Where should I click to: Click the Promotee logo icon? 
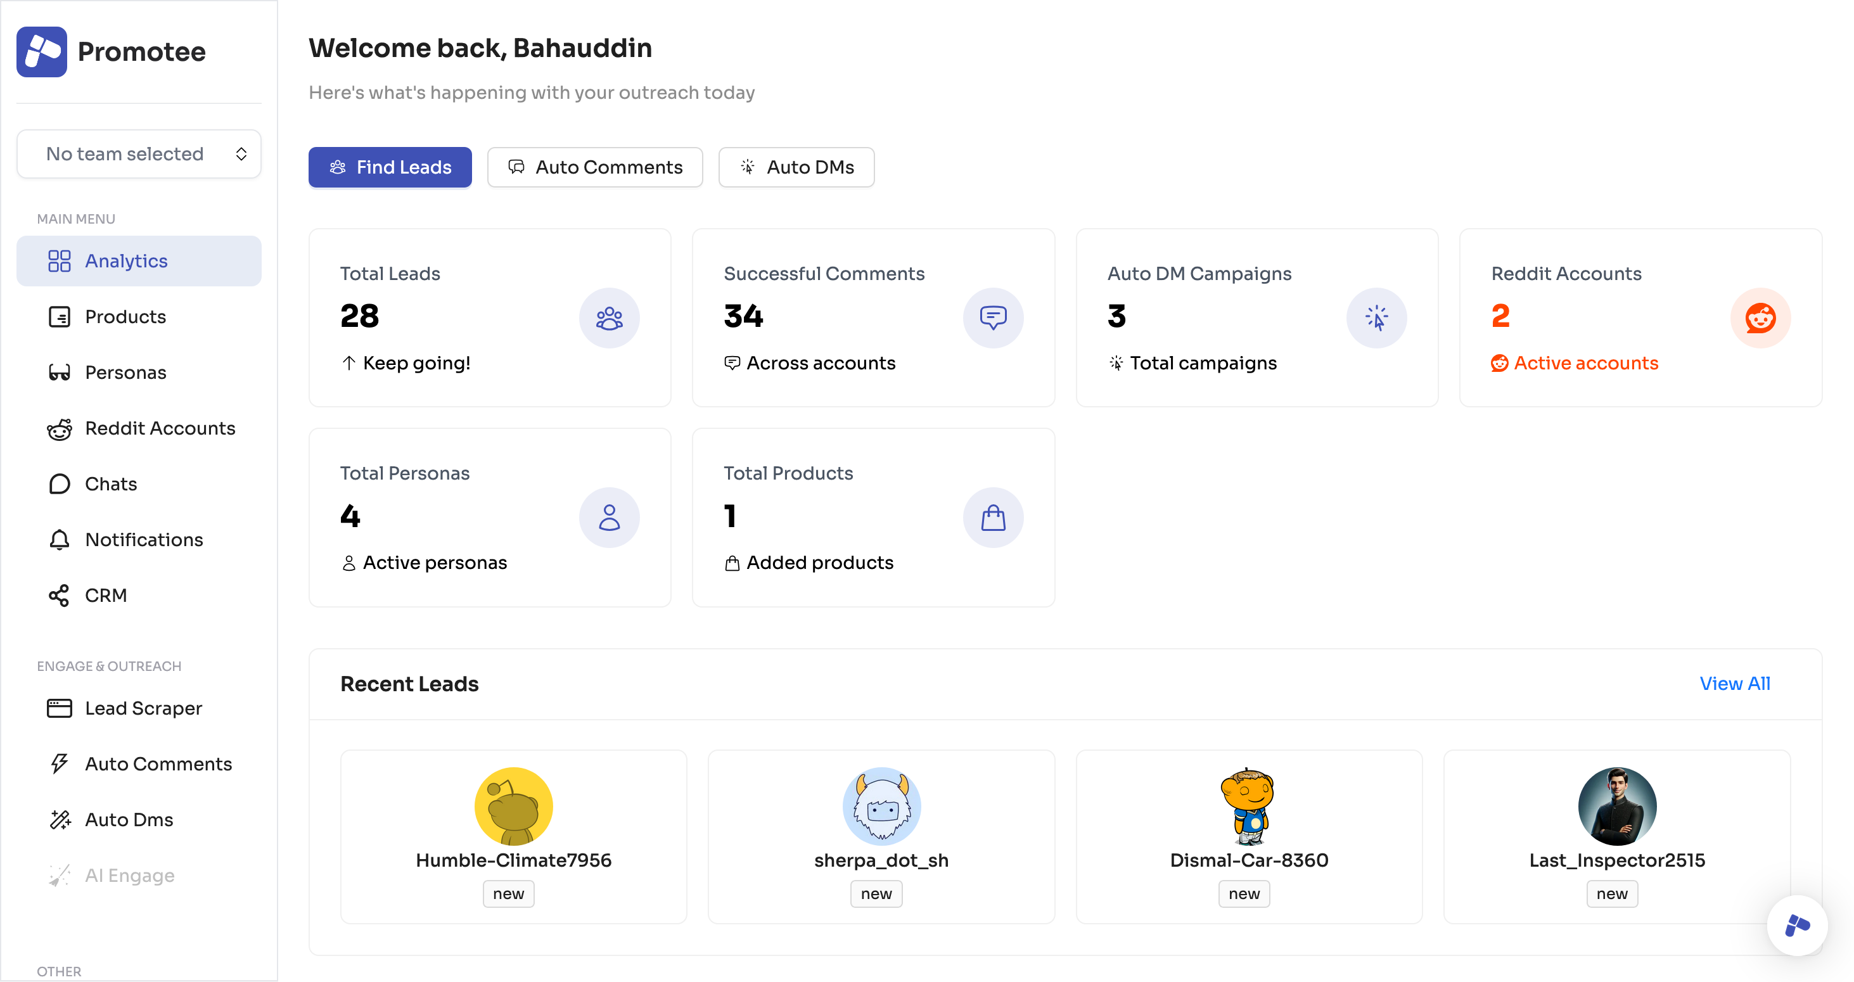coord(42,52)
